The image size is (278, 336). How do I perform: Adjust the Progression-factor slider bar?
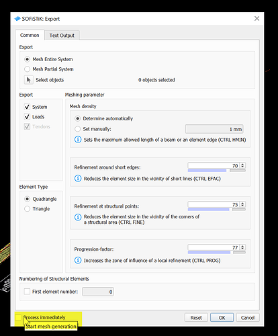pyautogui.click(x=217, y=253)
